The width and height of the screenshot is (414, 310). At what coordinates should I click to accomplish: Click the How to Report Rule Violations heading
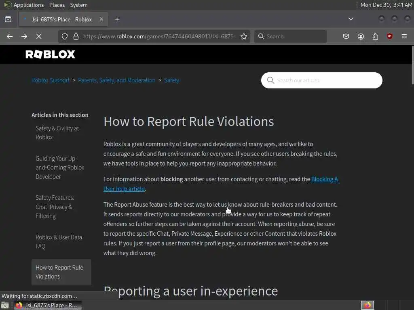(188, 121)
